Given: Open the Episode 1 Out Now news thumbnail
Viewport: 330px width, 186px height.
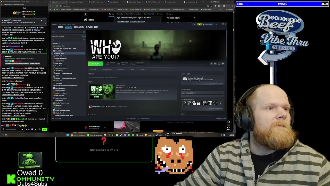Looking at the screenshot, I should [x=102, y=92].
